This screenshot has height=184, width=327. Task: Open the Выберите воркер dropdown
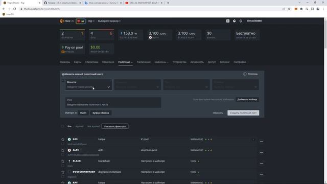point(109,21)
